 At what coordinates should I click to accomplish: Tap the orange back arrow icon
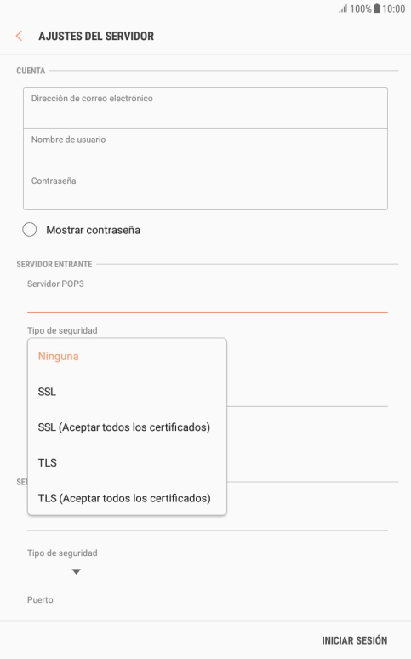pos(19,36)
